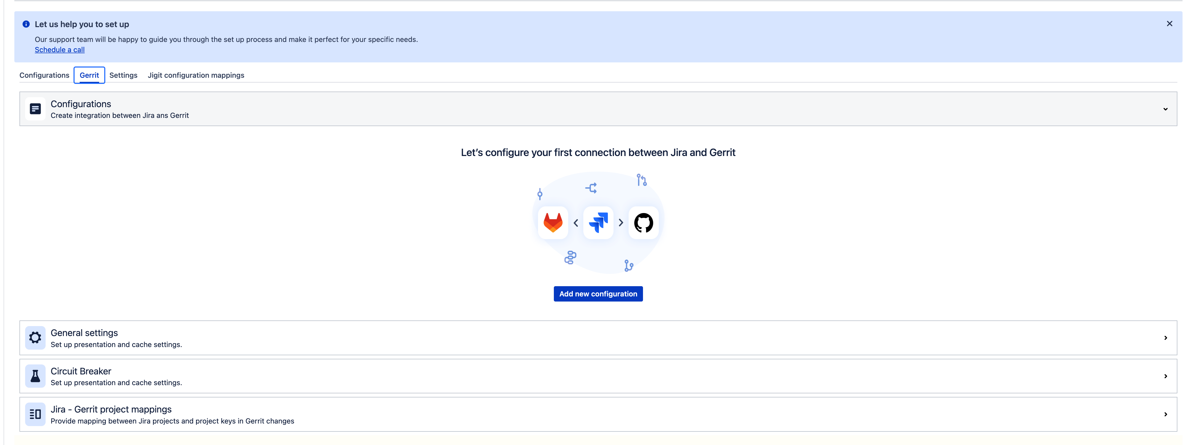Expand the Circuit Breaker chevron
Screen dimensions: 1183x445
pos(1165,376)
